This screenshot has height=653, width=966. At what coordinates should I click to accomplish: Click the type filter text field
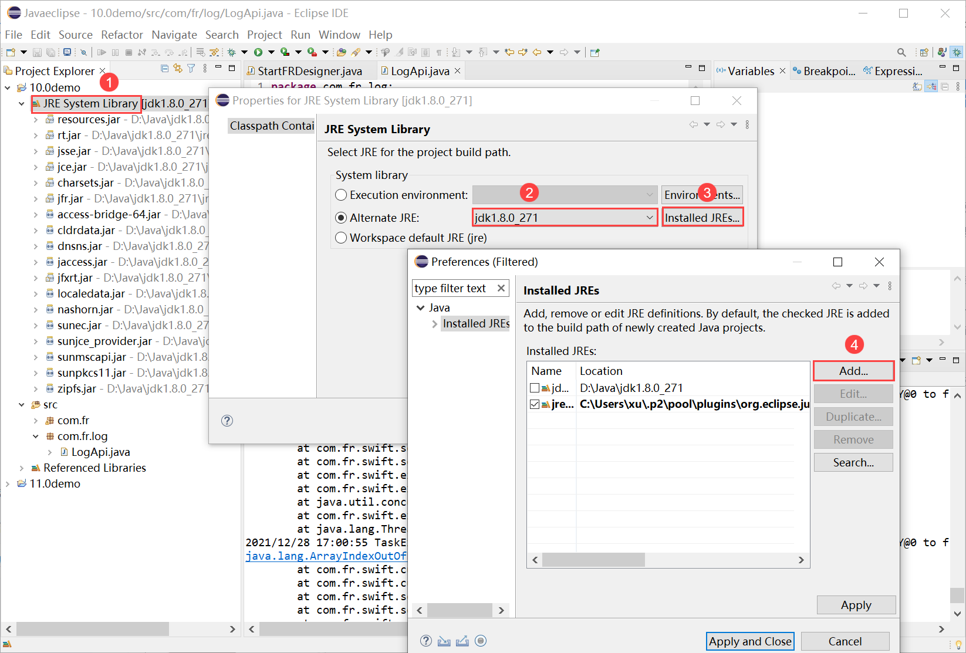click(452, 288)
